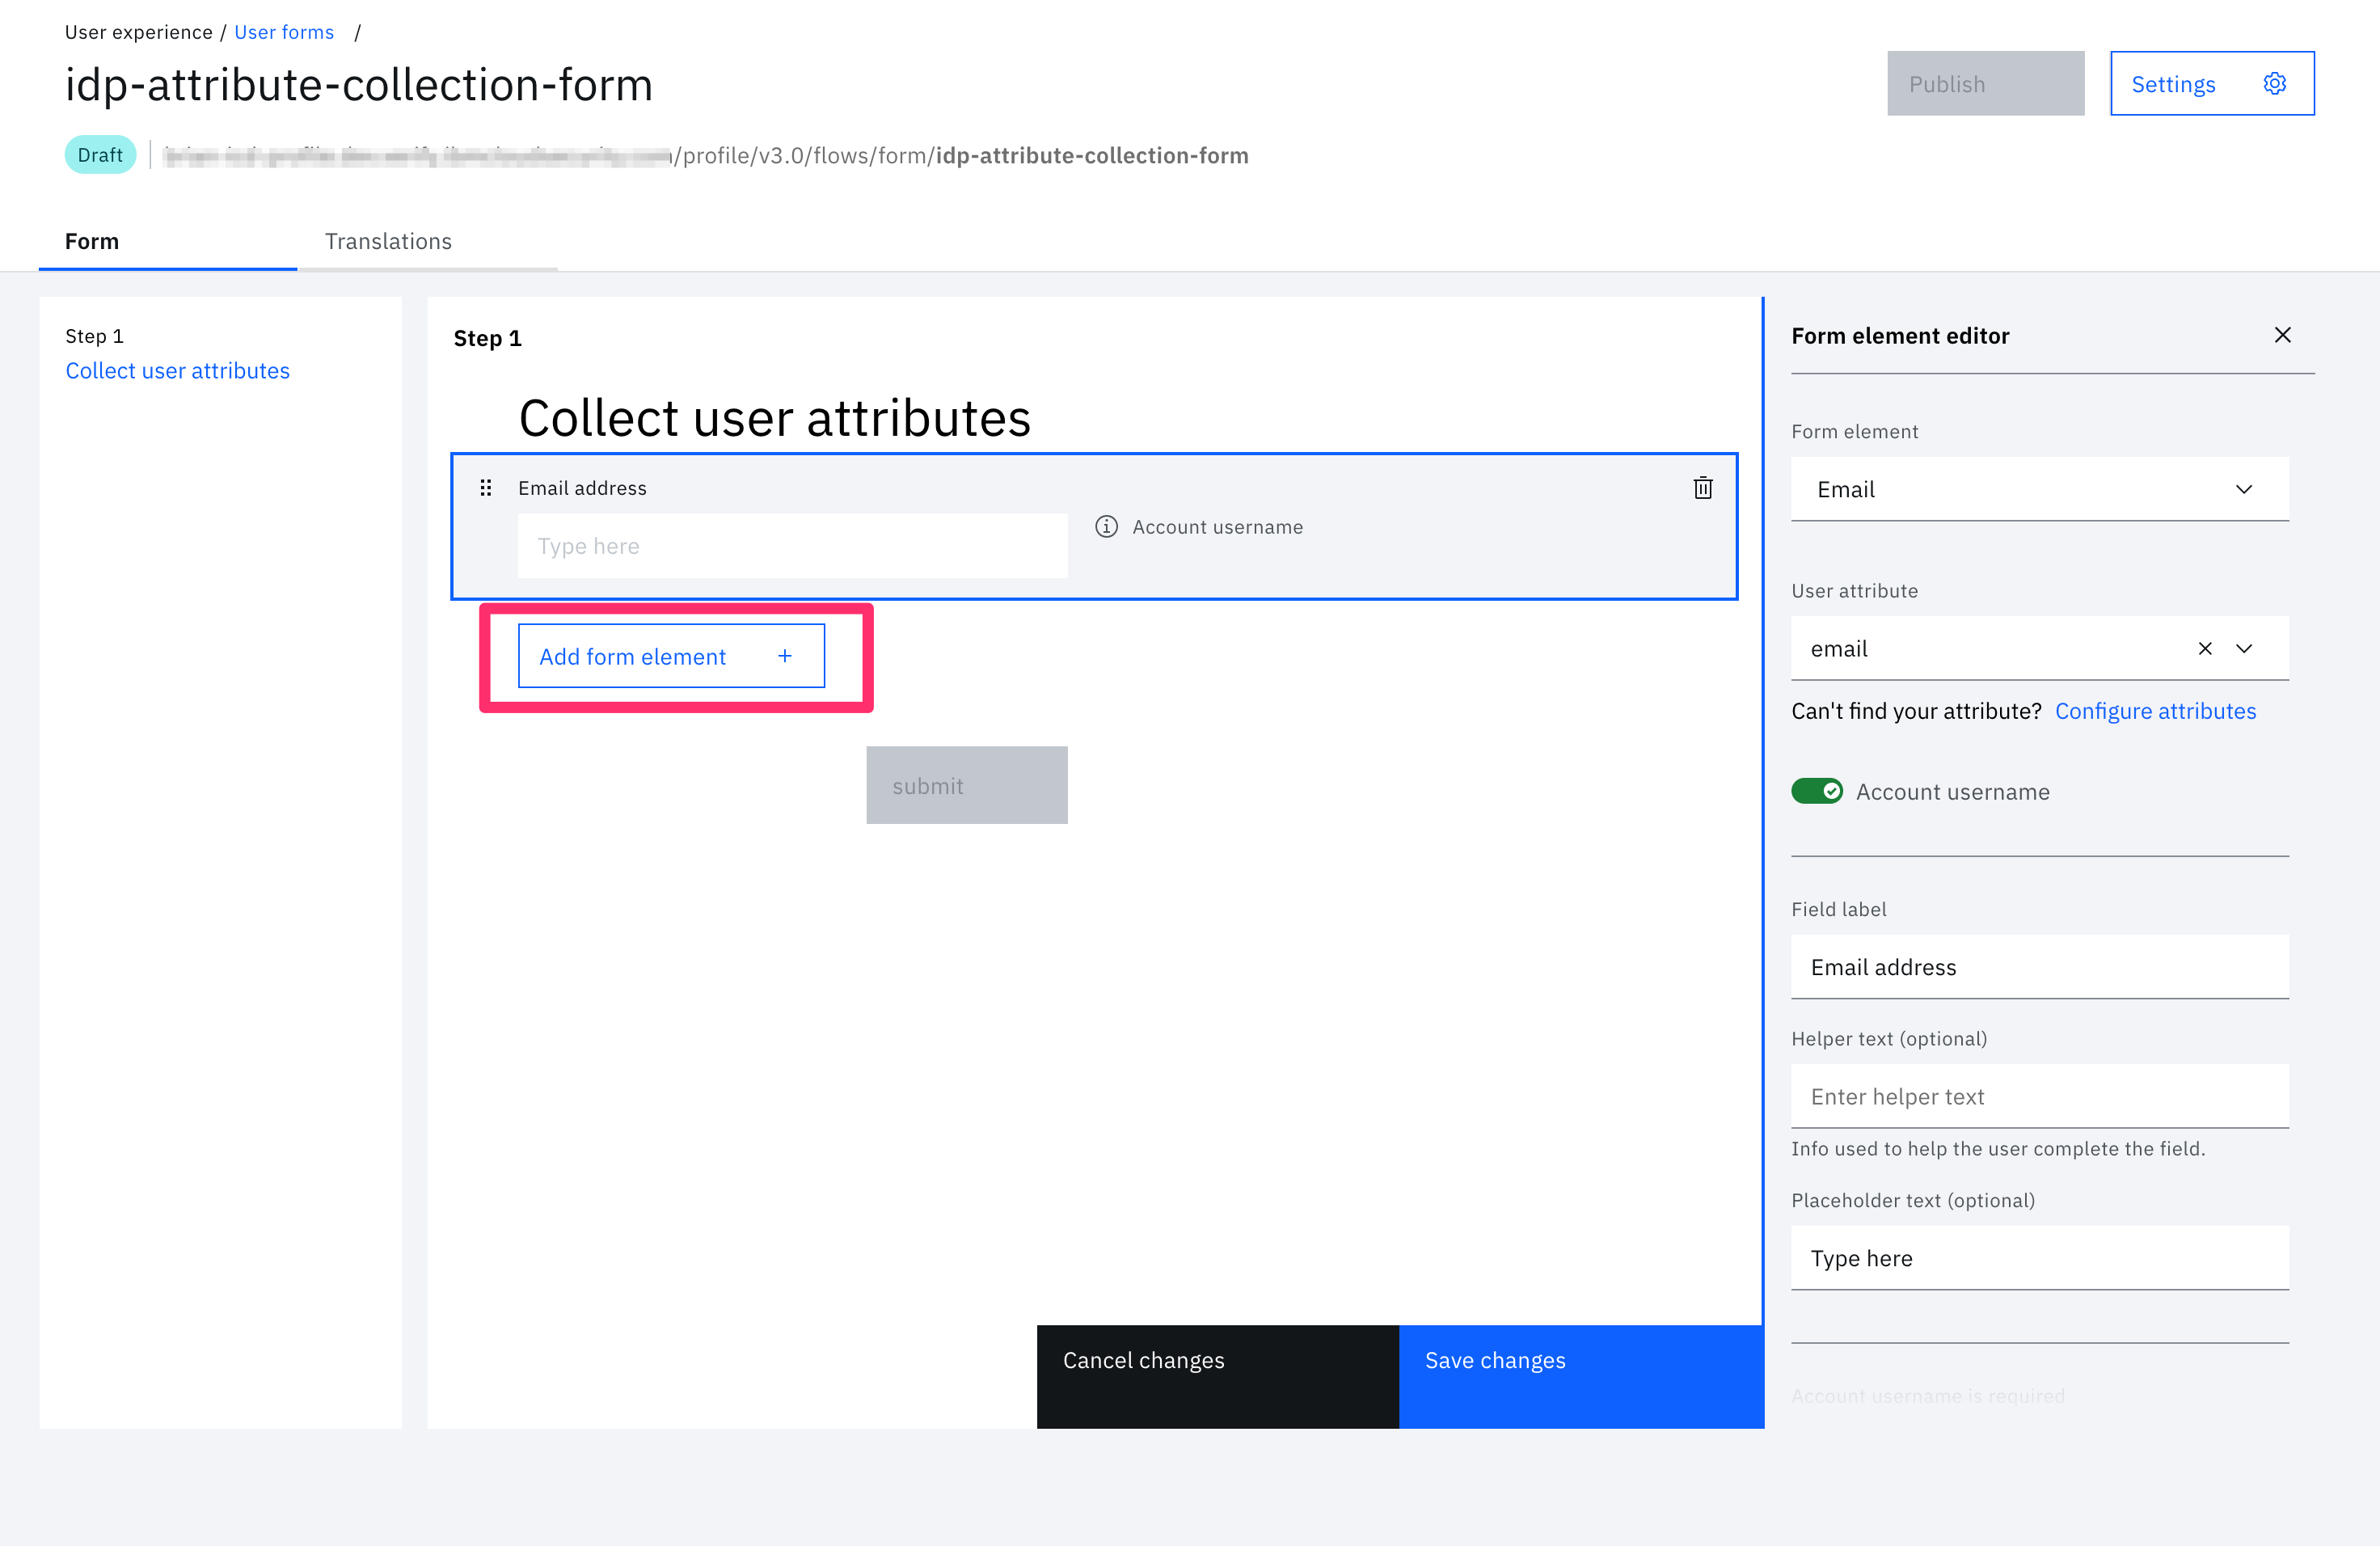This screenshot has height=1546, width=2380.
Task: Click the plus icon in Add form element
Action: pos(785,656)
